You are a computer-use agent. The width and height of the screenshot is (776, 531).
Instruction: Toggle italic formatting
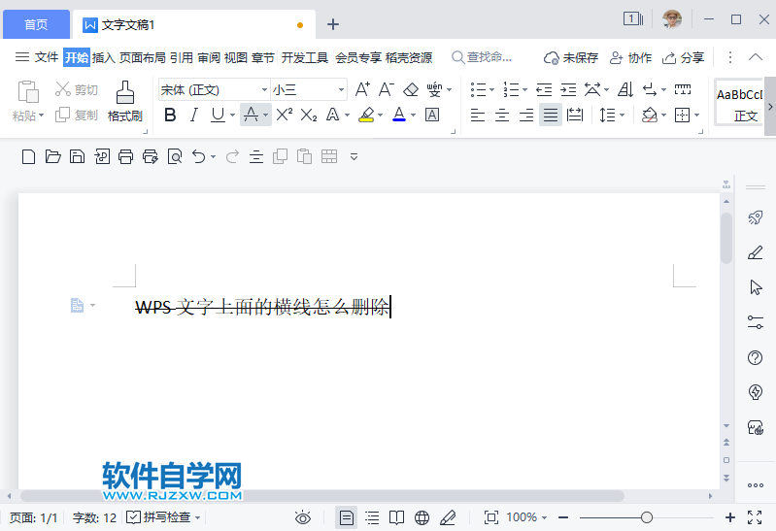pyautogui.click(x=194, y=116)
